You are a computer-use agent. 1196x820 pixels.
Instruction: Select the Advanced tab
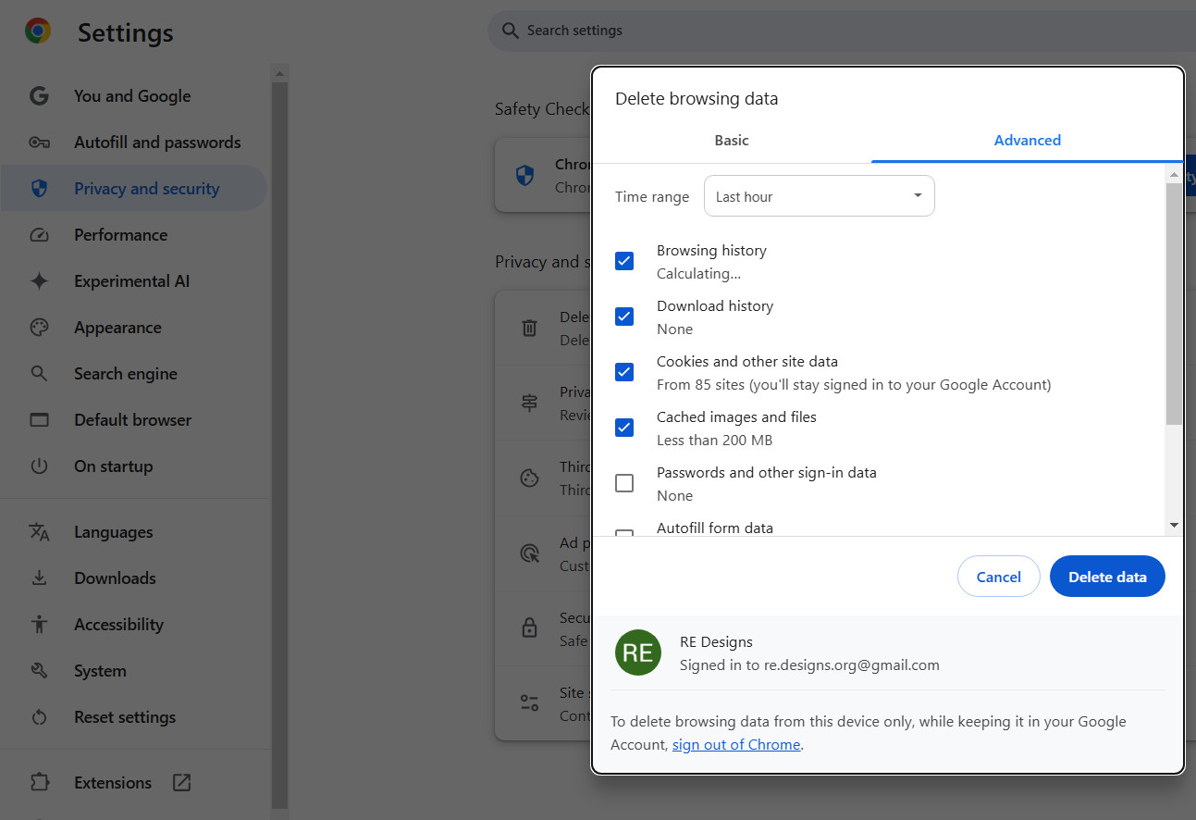(1027, 141)
